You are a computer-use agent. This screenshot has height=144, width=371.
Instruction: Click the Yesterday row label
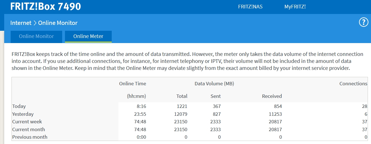23,114
